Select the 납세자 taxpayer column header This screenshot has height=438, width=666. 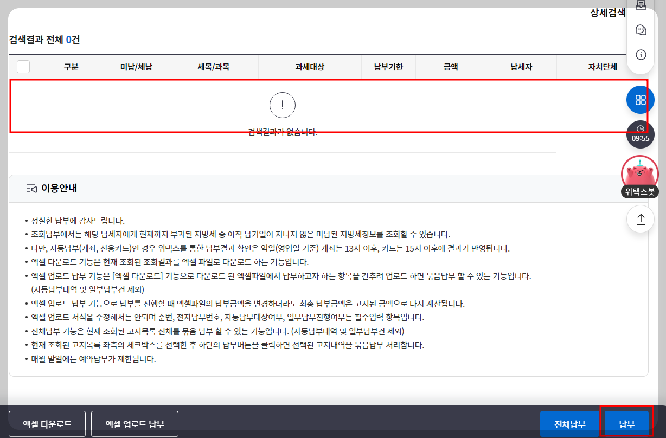pos(521,66)
